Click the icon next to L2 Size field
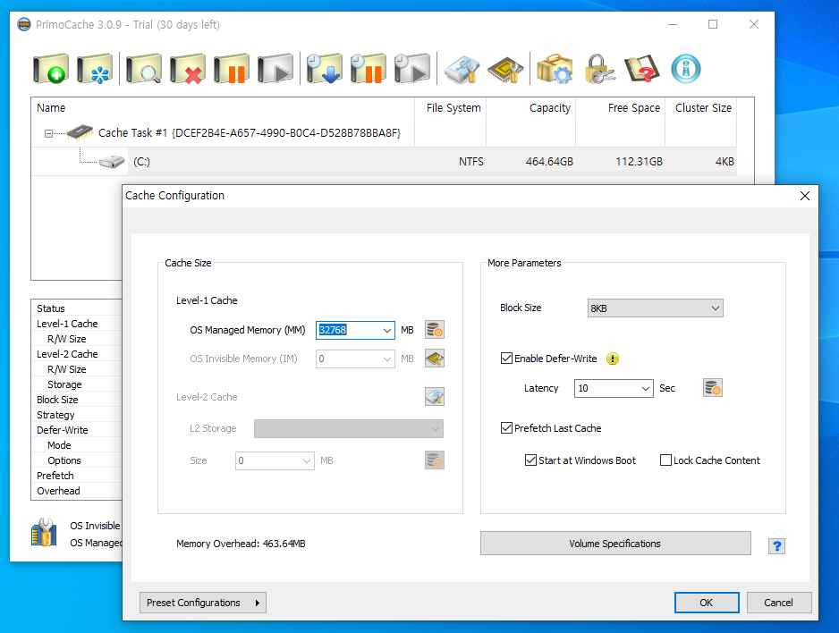The width and height of the screenshot is (839, 633). [435, 460]
